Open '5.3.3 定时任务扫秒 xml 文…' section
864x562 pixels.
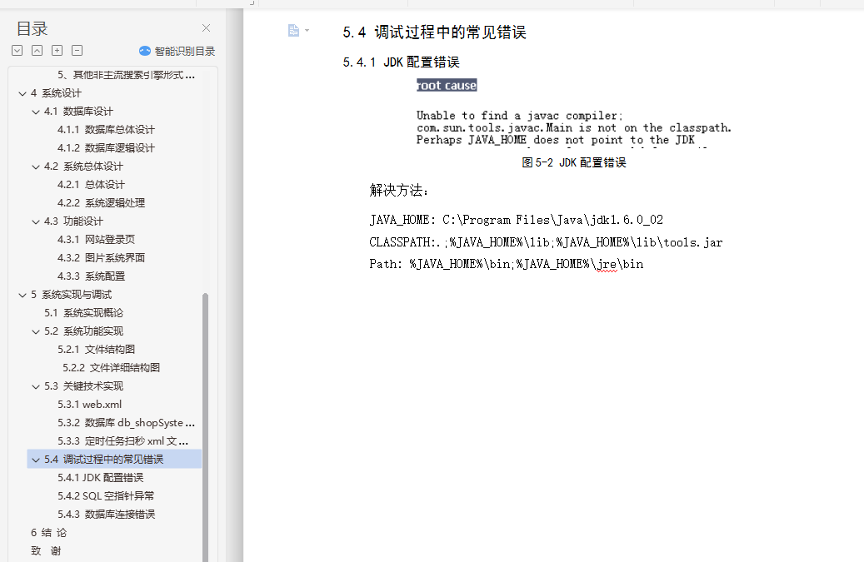coord(122,441)
